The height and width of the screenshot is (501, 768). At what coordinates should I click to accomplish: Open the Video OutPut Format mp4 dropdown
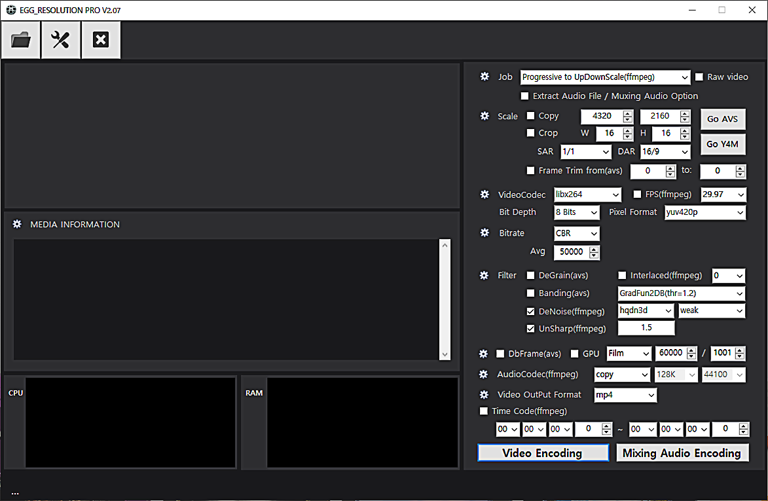(625, 395)
